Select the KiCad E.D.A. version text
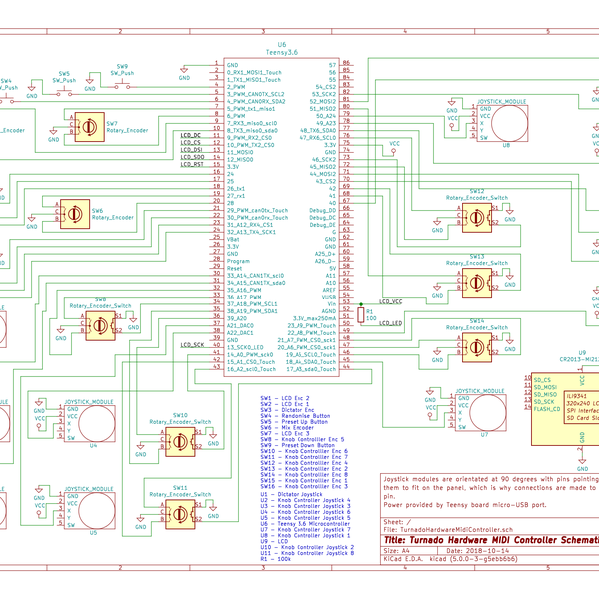This screenshot has height=599, width=599. [x=451, y=559]
